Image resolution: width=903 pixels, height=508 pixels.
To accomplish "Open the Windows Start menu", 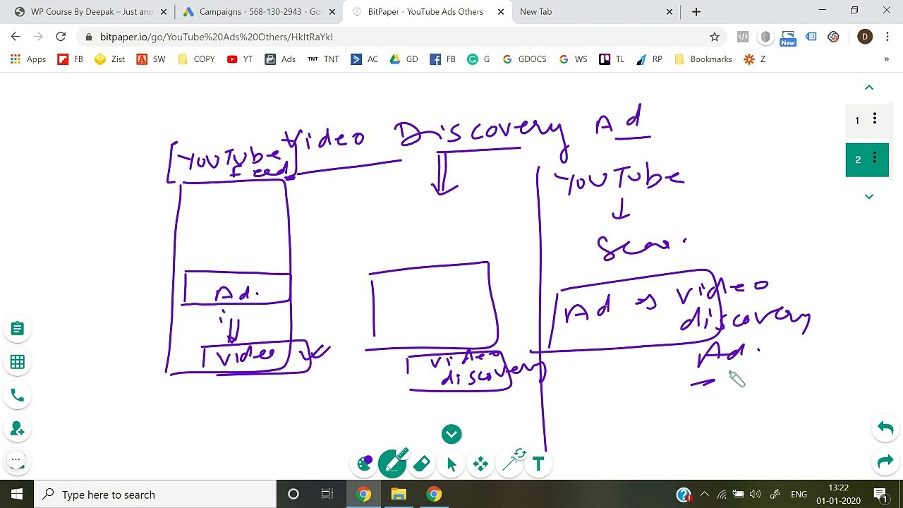I will (x=17, y=494).
